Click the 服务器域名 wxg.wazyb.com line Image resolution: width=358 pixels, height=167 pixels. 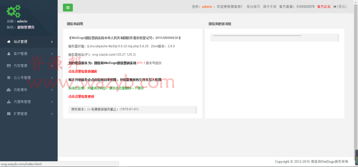point(102,55)
